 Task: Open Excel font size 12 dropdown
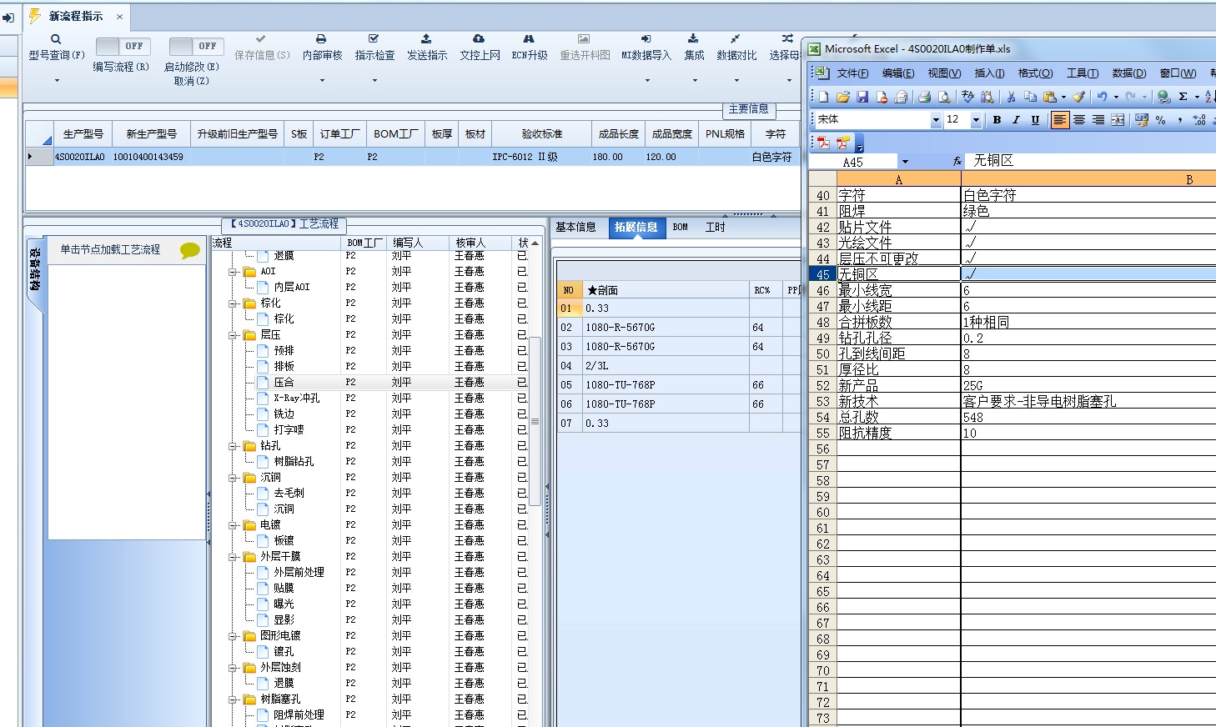click(x=976, y=120)
